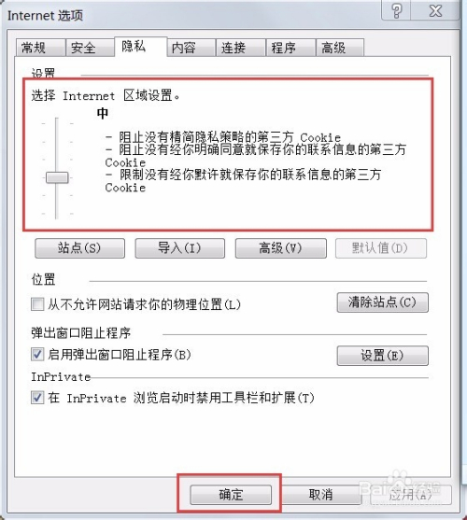The image size is (467, 520).
Task: Uncheck 启用弹出窗口阻止程序 checkbox
Action: 37,354
